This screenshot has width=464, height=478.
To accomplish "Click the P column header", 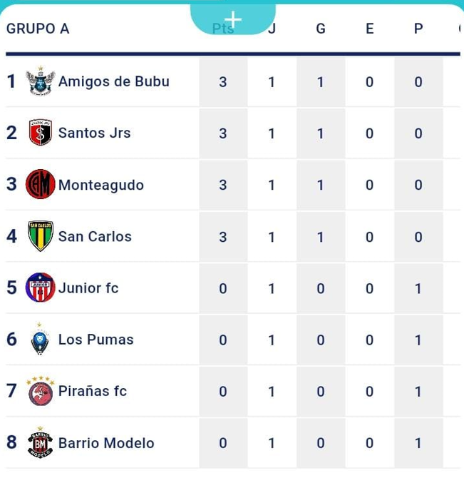I will pos(418,29).
